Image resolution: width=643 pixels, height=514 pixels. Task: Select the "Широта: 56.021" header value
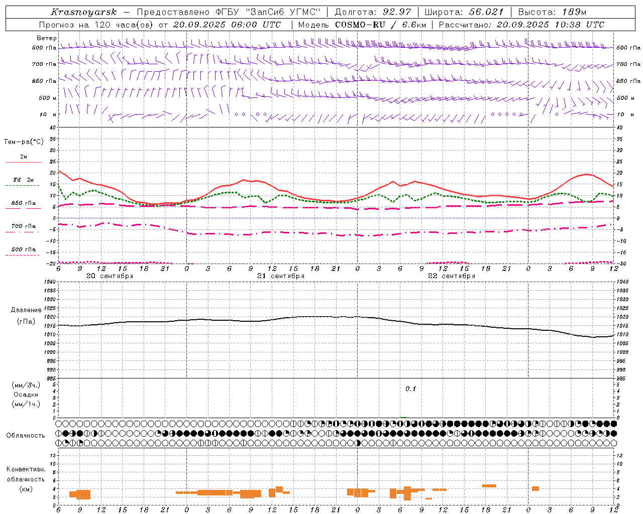point(464,12)
